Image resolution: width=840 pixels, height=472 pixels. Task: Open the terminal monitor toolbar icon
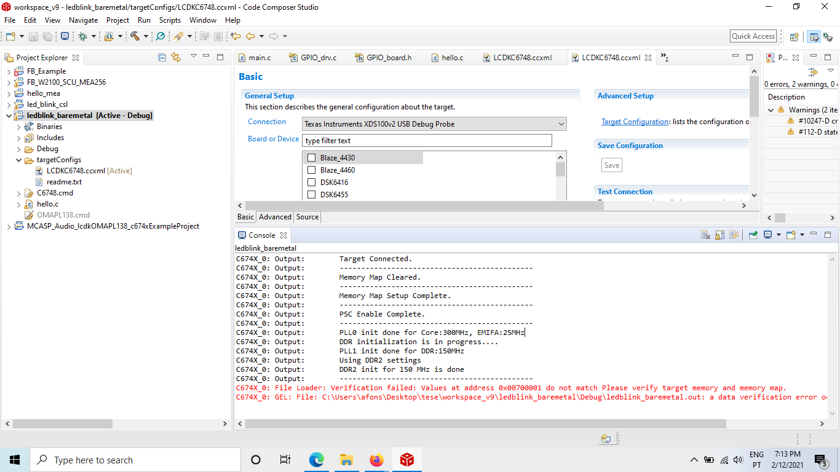(65, 36)
